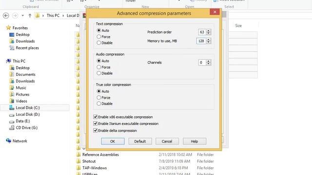Open Favorites star in navigation pane

tap(8, 28)
